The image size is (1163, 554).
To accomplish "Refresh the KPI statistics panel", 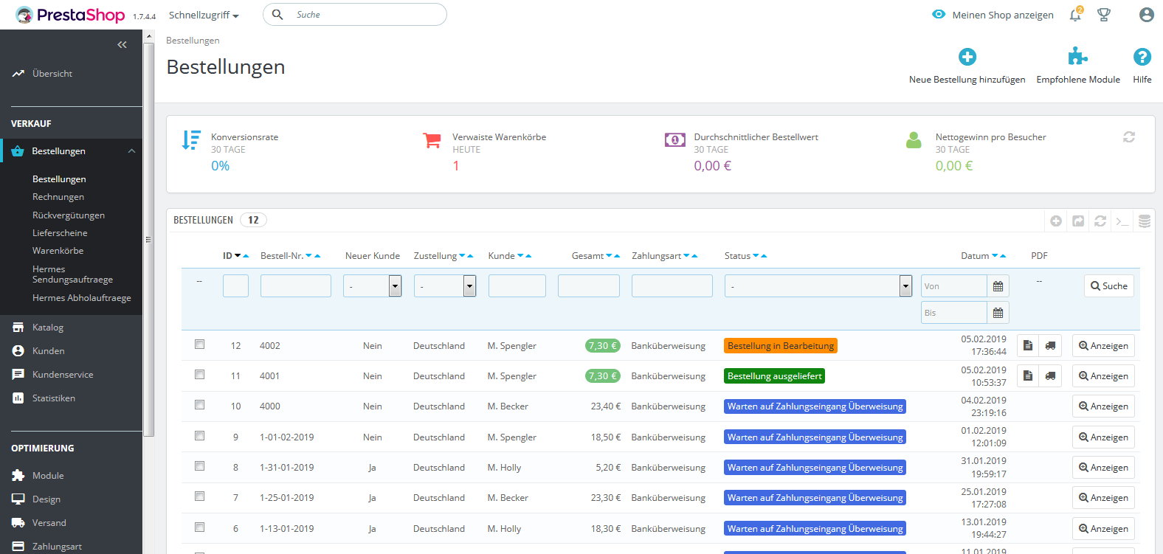I will 1129,136.
